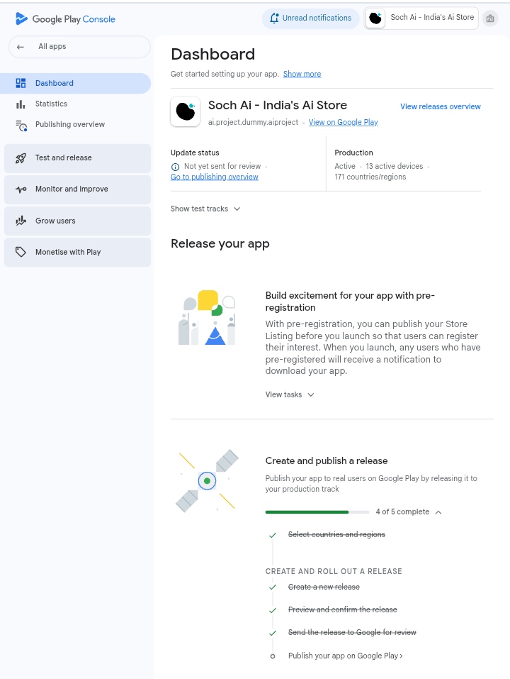Click the completed task Select countries and regions

point(336,535)
